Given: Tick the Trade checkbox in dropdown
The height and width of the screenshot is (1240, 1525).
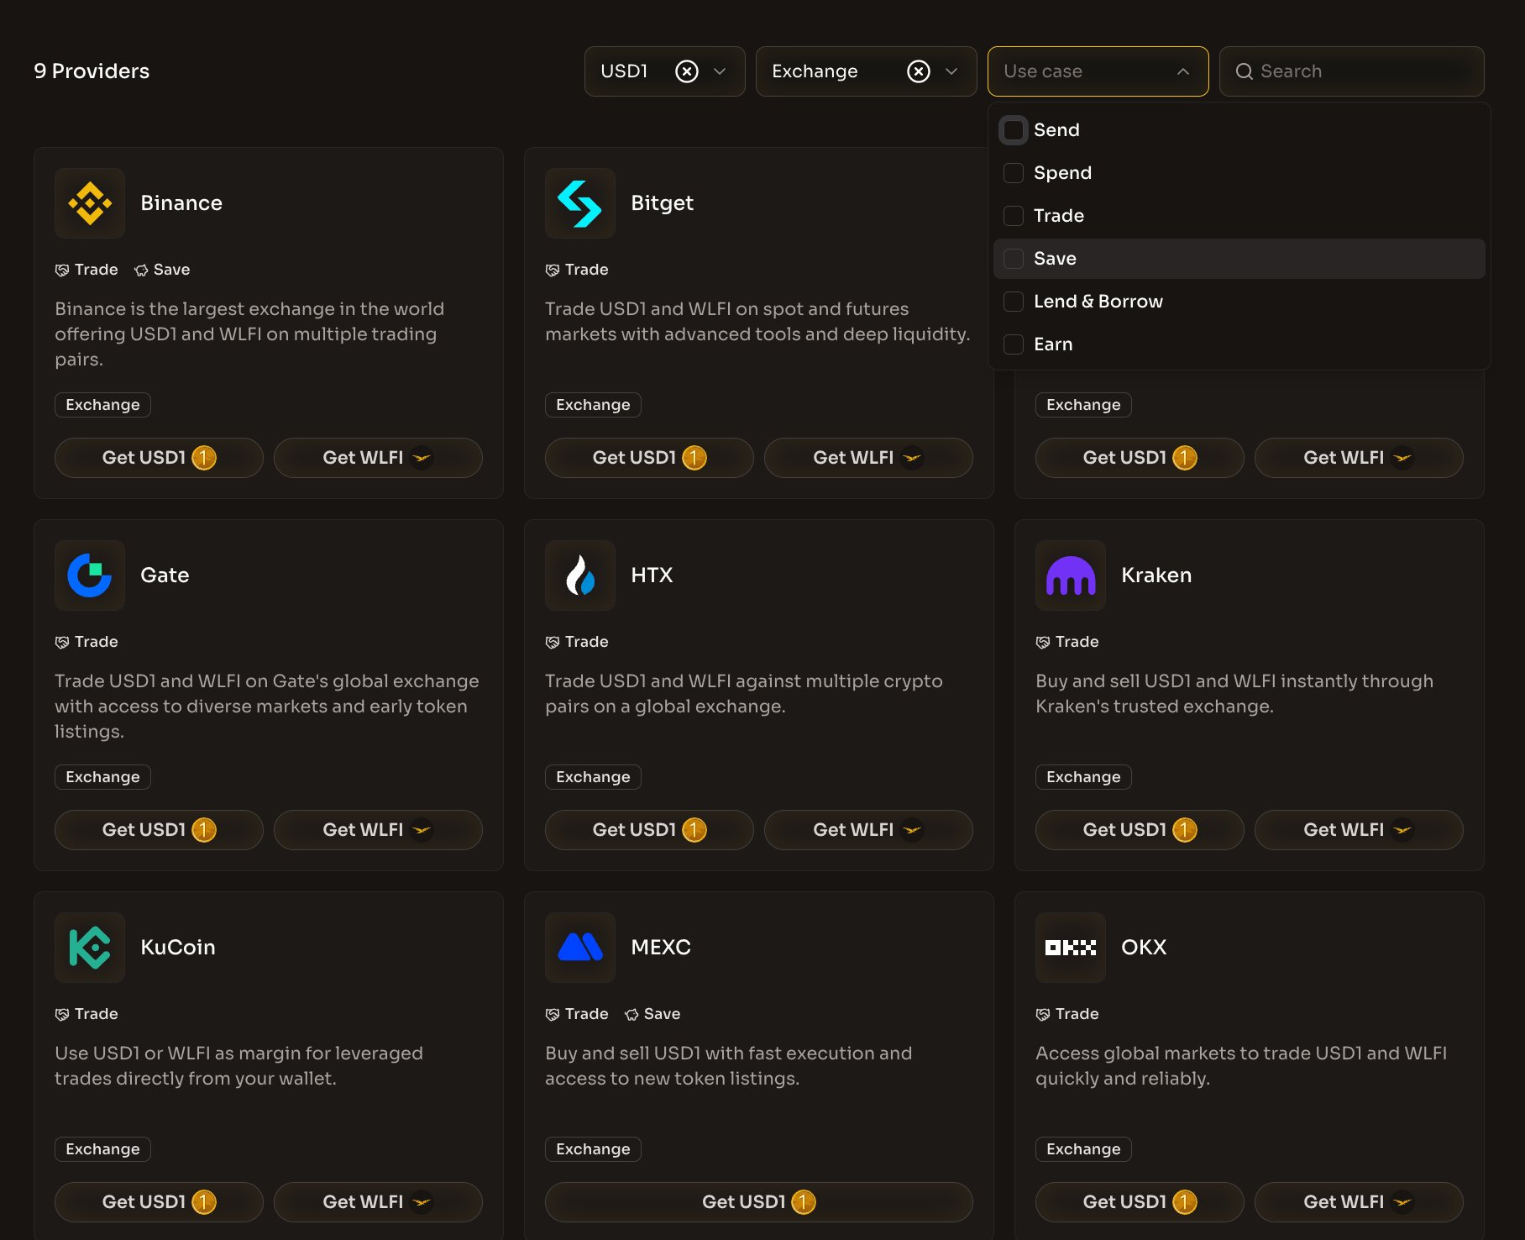Looking at the screenshot, I should coord(1014,216).
